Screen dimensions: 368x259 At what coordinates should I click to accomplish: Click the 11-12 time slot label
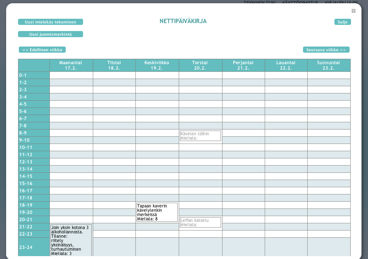point(34,155)
